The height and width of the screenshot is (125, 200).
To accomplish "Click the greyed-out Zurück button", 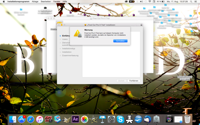I will (121, 81).
